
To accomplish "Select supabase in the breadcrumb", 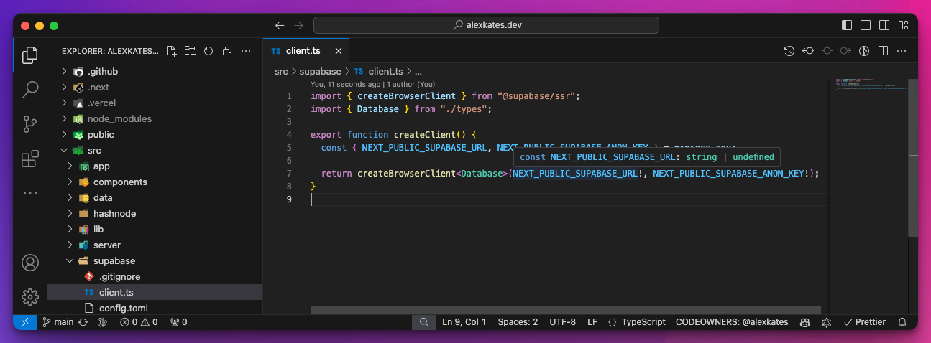I will click(320, 72).
